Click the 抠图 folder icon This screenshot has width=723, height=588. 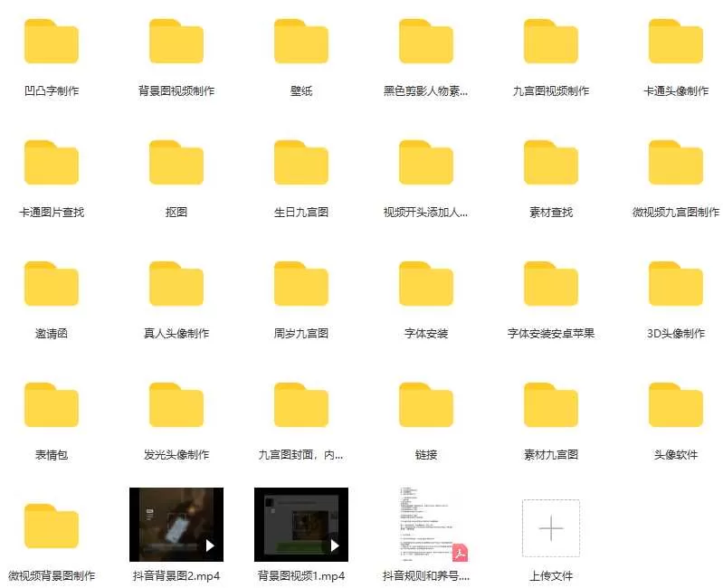(176, 163)
